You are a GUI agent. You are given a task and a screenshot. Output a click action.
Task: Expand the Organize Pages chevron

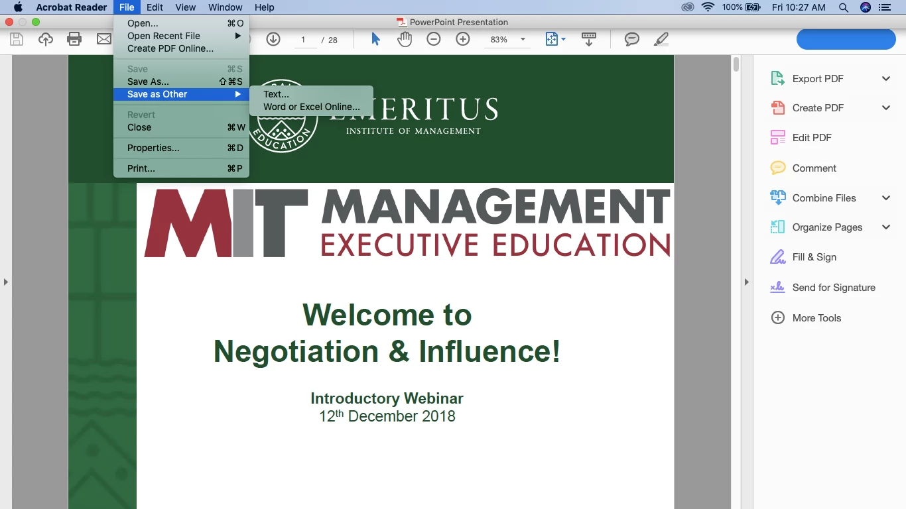point(886,227)
